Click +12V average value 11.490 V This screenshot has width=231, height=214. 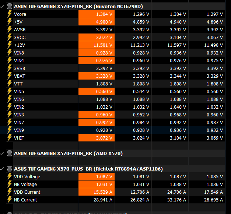(x=213, y=45)
